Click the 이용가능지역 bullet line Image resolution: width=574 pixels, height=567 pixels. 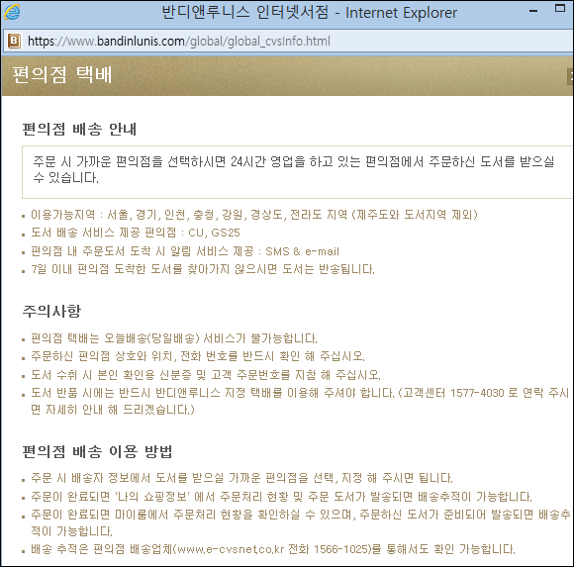pyautogui.click(x=254, y=215)
